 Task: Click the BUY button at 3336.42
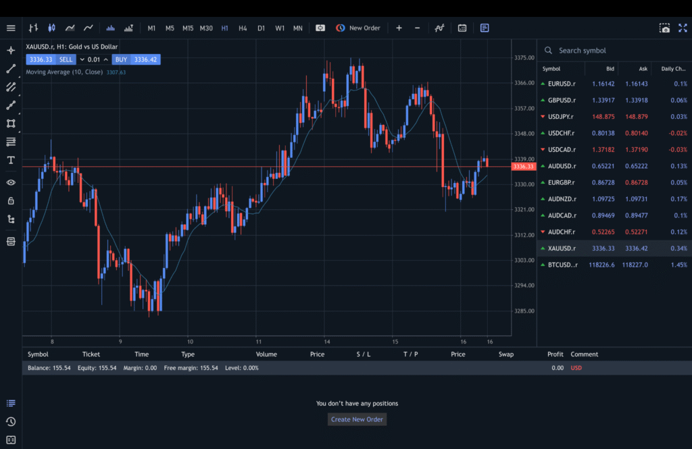tap(136, 59)
